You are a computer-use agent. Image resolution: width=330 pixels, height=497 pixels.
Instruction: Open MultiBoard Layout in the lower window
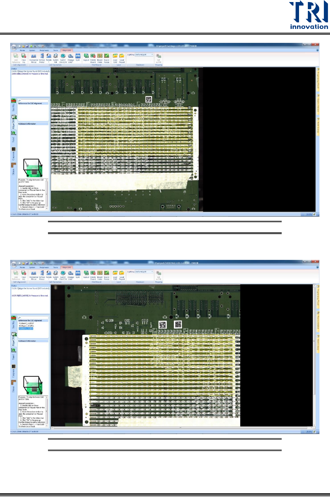coord(86,275)
